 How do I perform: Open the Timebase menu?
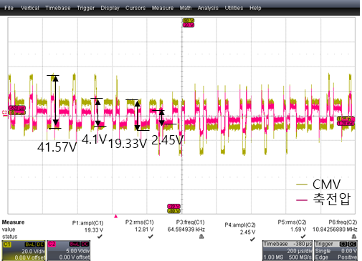(58, 8)
